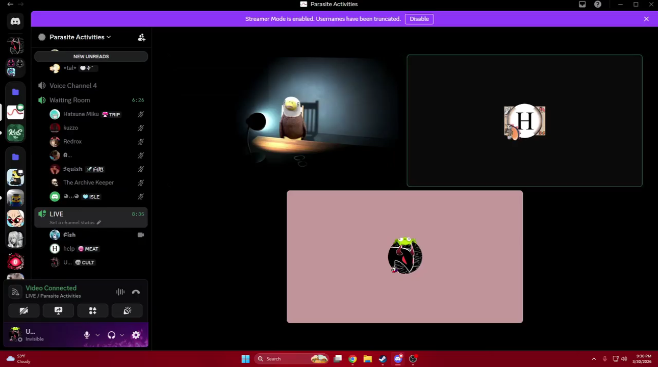Open the KnS 18+ server icon
Image resolution: width=658 pixels, height=367 pixels.
point(15,133)
